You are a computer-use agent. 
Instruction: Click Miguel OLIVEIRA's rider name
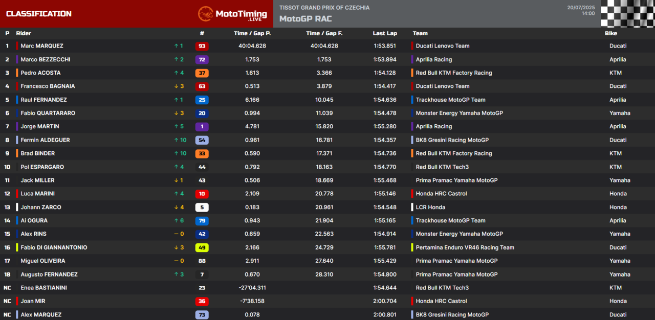pos(43,261)
